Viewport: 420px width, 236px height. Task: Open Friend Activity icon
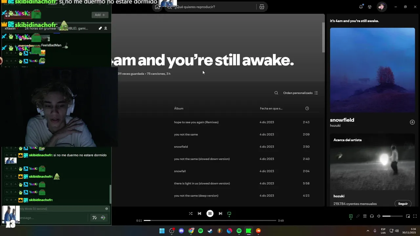point(370,7)
